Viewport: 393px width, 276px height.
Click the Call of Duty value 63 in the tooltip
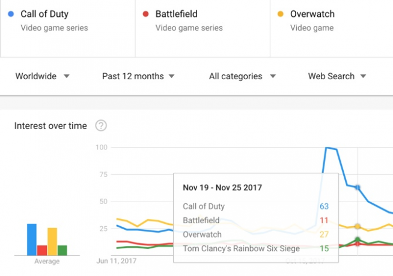click(324, 206)
